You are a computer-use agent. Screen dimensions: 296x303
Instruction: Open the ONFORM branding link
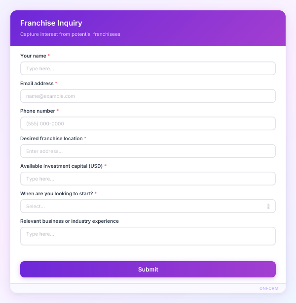click(269, 288)
